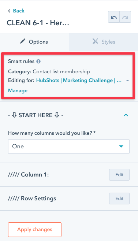138x241 pixels.
Task: Open the columns count dropdown
Action: (x=69, y=147)
